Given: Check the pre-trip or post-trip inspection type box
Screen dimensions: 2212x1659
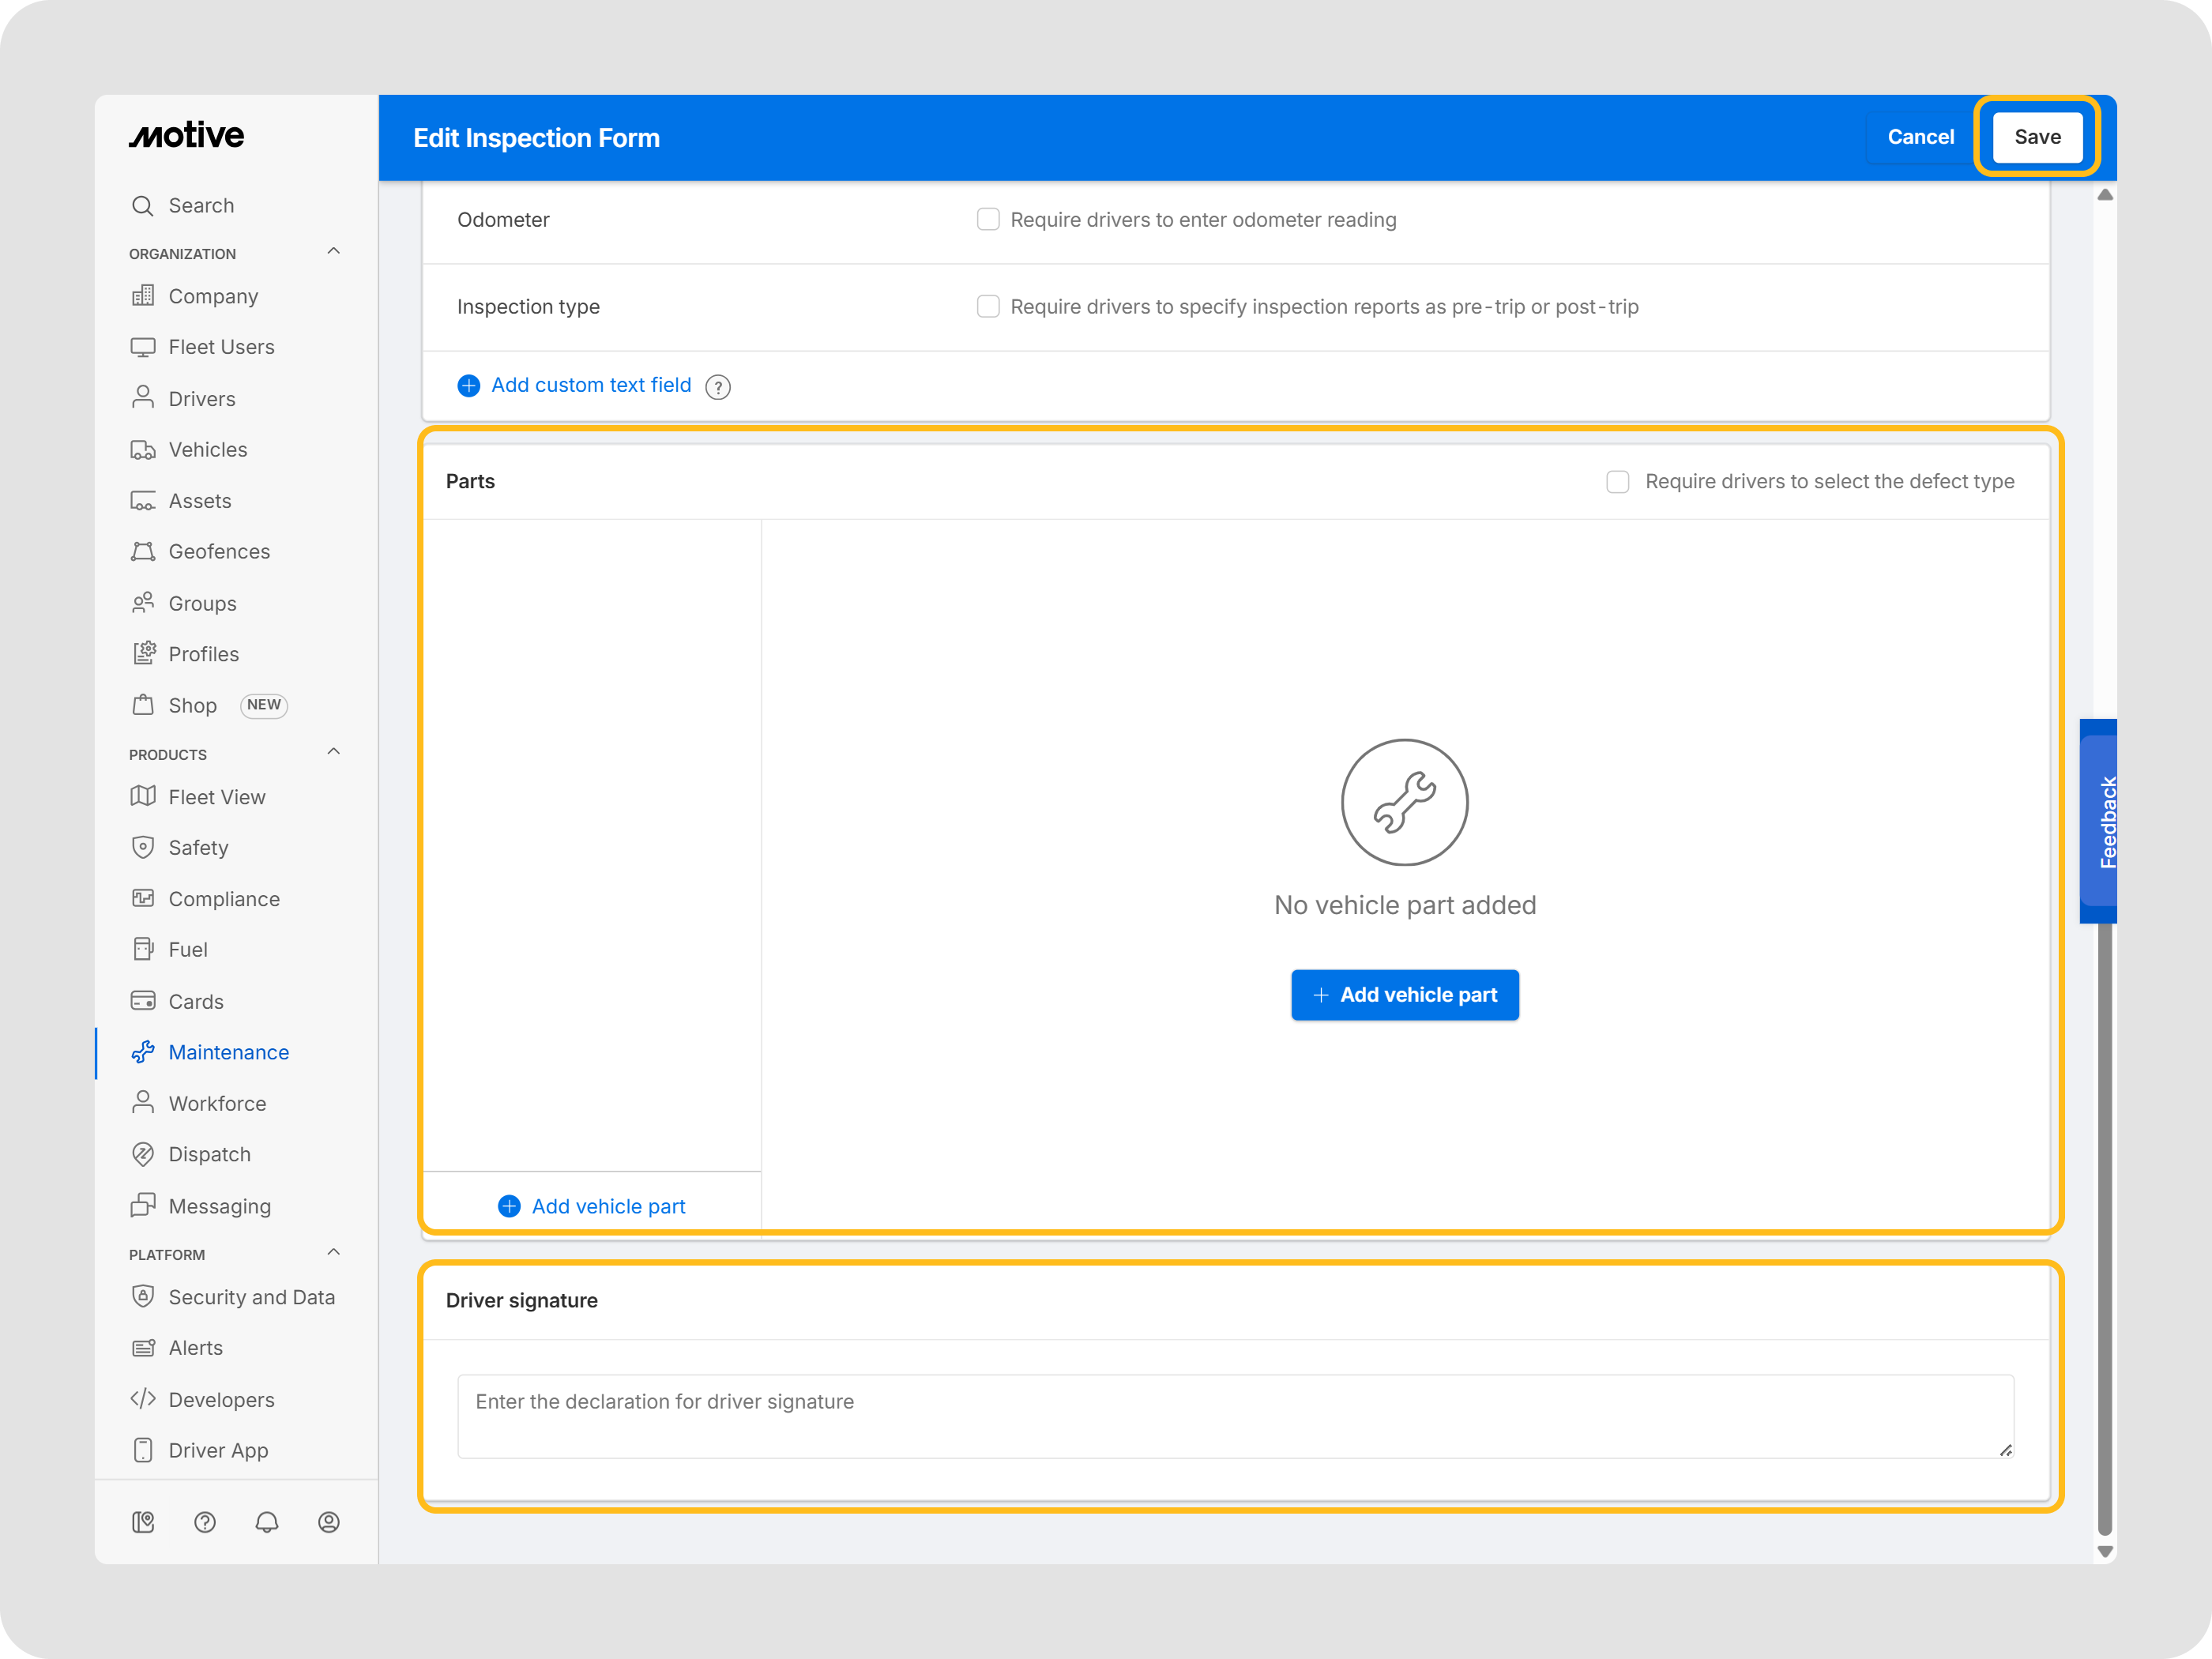Looking at the screenshot, I should tap(988, 306).
